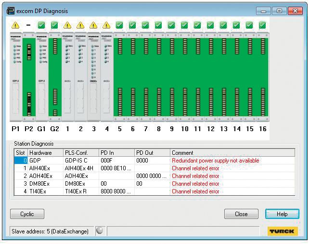
Task: Click the warning icon above slot P1
Action: click(15, 25)
